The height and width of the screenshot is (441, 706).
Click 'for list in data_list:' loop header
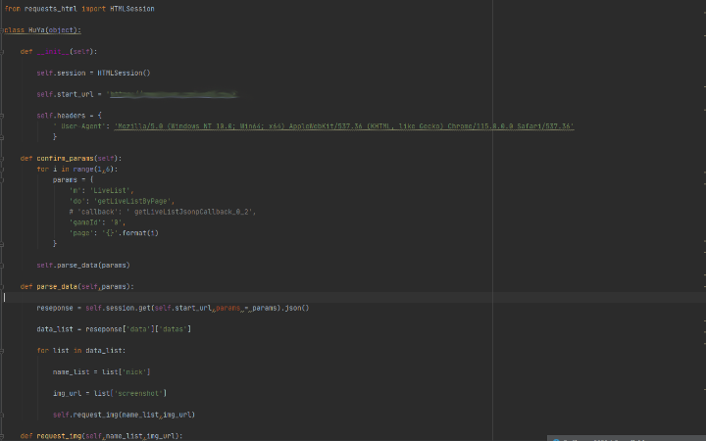pyautogui.click(x=81, y=351)
